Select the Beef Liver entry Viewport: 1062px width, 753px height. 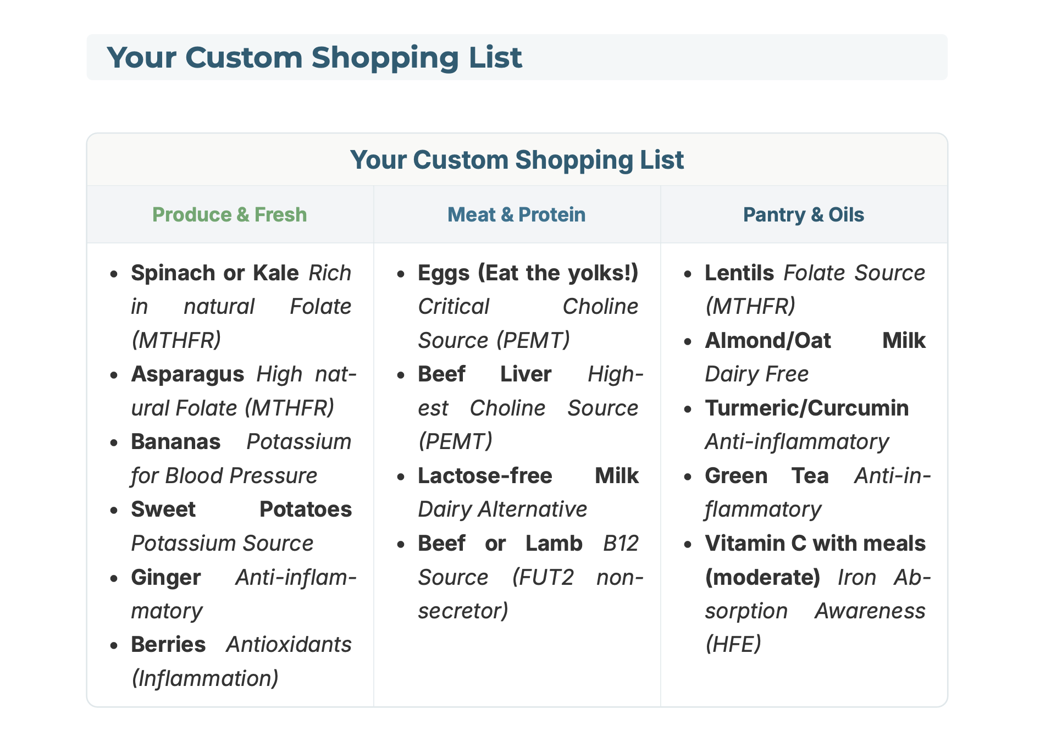(484, 374)
